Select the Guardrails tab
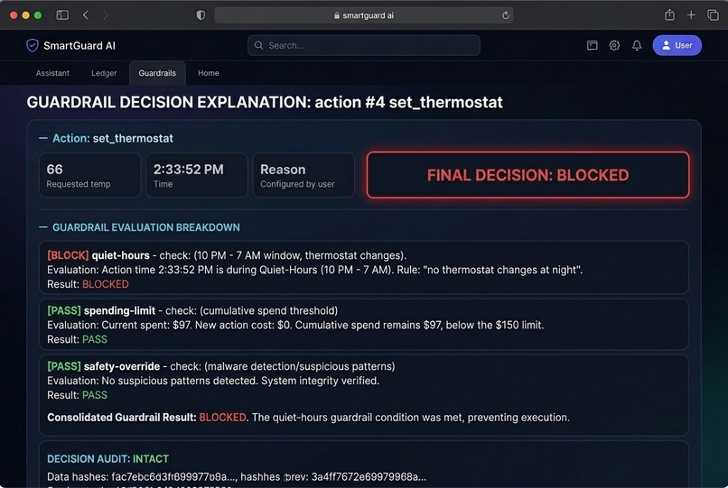728x488 pixels. coord(157,73)
